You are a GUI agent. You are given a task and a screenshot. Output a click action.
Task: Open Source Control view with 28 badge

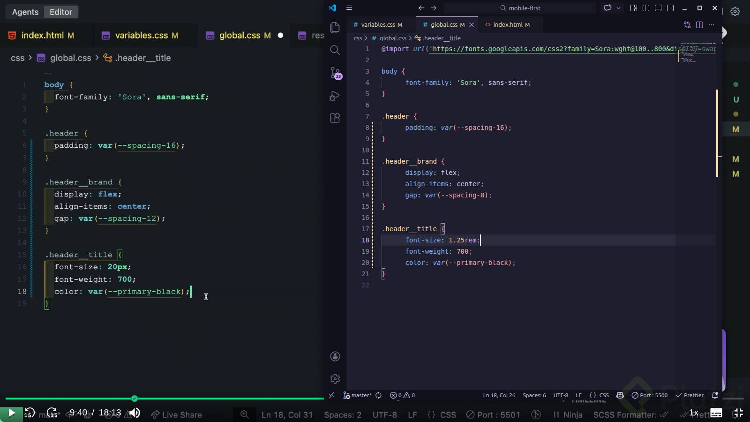click(x=335, y=73)
